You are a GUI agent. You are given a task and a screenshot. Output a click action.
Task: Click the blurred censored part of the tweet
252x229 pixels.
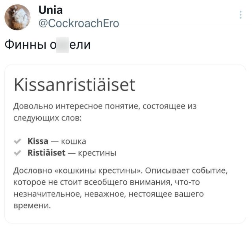point(63,45)
